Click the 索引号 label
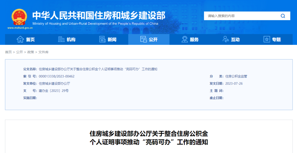 [30, 76]
